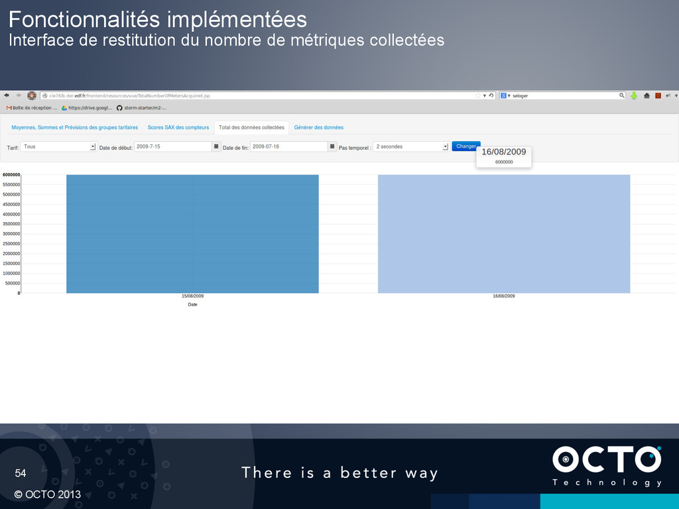Click the 'Date' x-axis title
This screenshot has height=509, width=679.
pyautogui.click(x=193, y=305)
